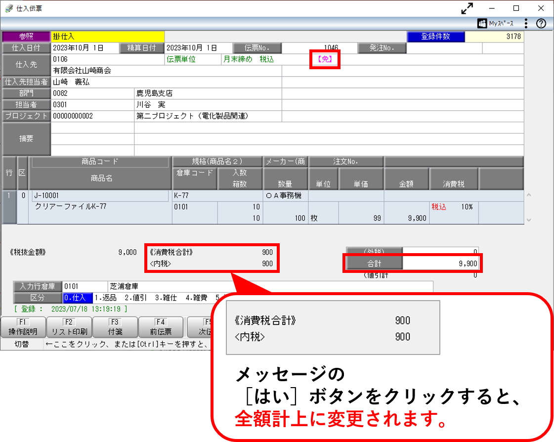The image size is (554, 442).
Task: Select the 1.返品 category option
Action: [x=105, y=298]
